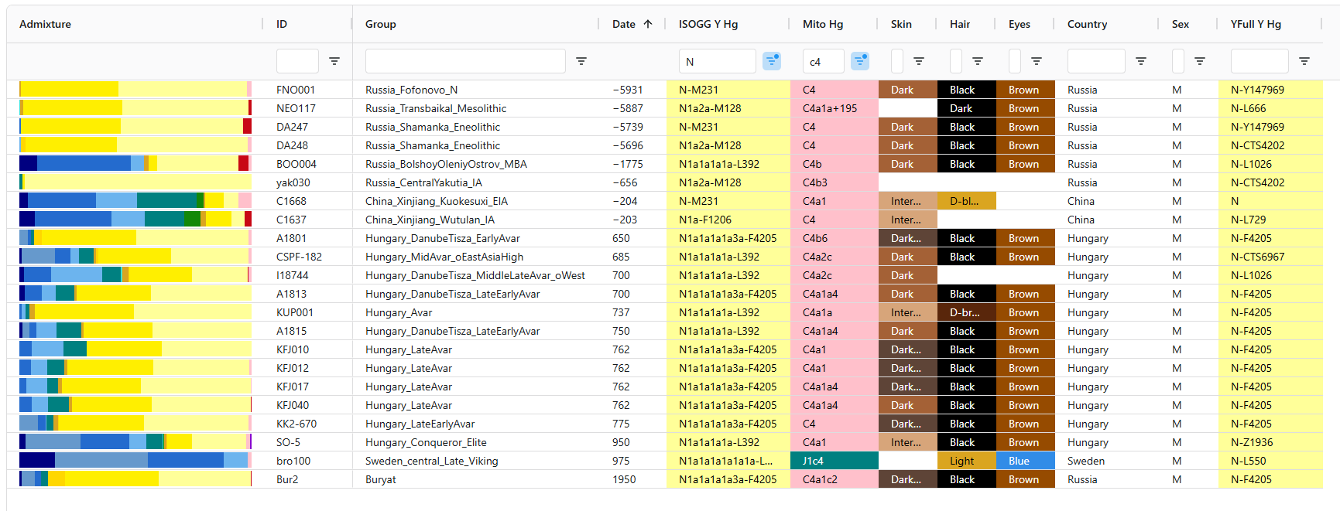Image resolution: width=1340 pixels, height=511 pixels.
Task: Open the YFull Y Hg filter icon
Action: pyautogui.click(x=1304, y=61)
